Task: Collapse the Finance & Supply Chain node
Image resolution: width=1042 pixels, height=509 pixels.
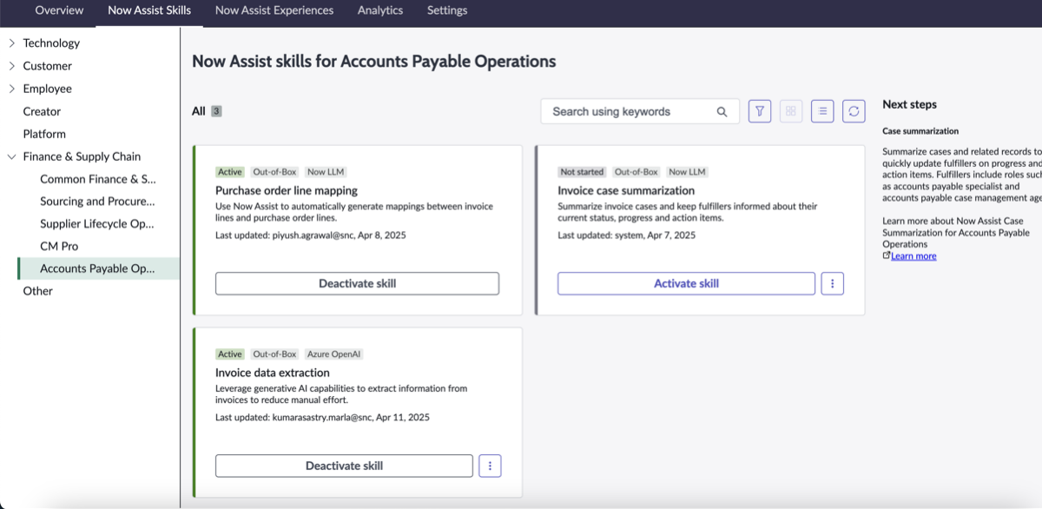Action: point(11,156)
